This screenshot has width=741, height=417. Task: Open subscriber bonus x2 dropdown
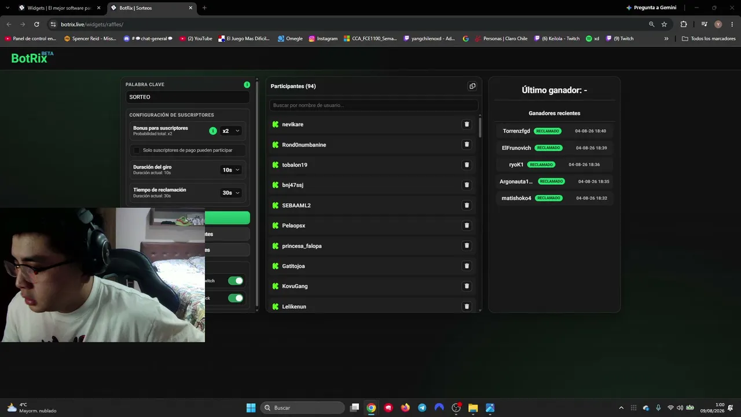pos(231,131)
